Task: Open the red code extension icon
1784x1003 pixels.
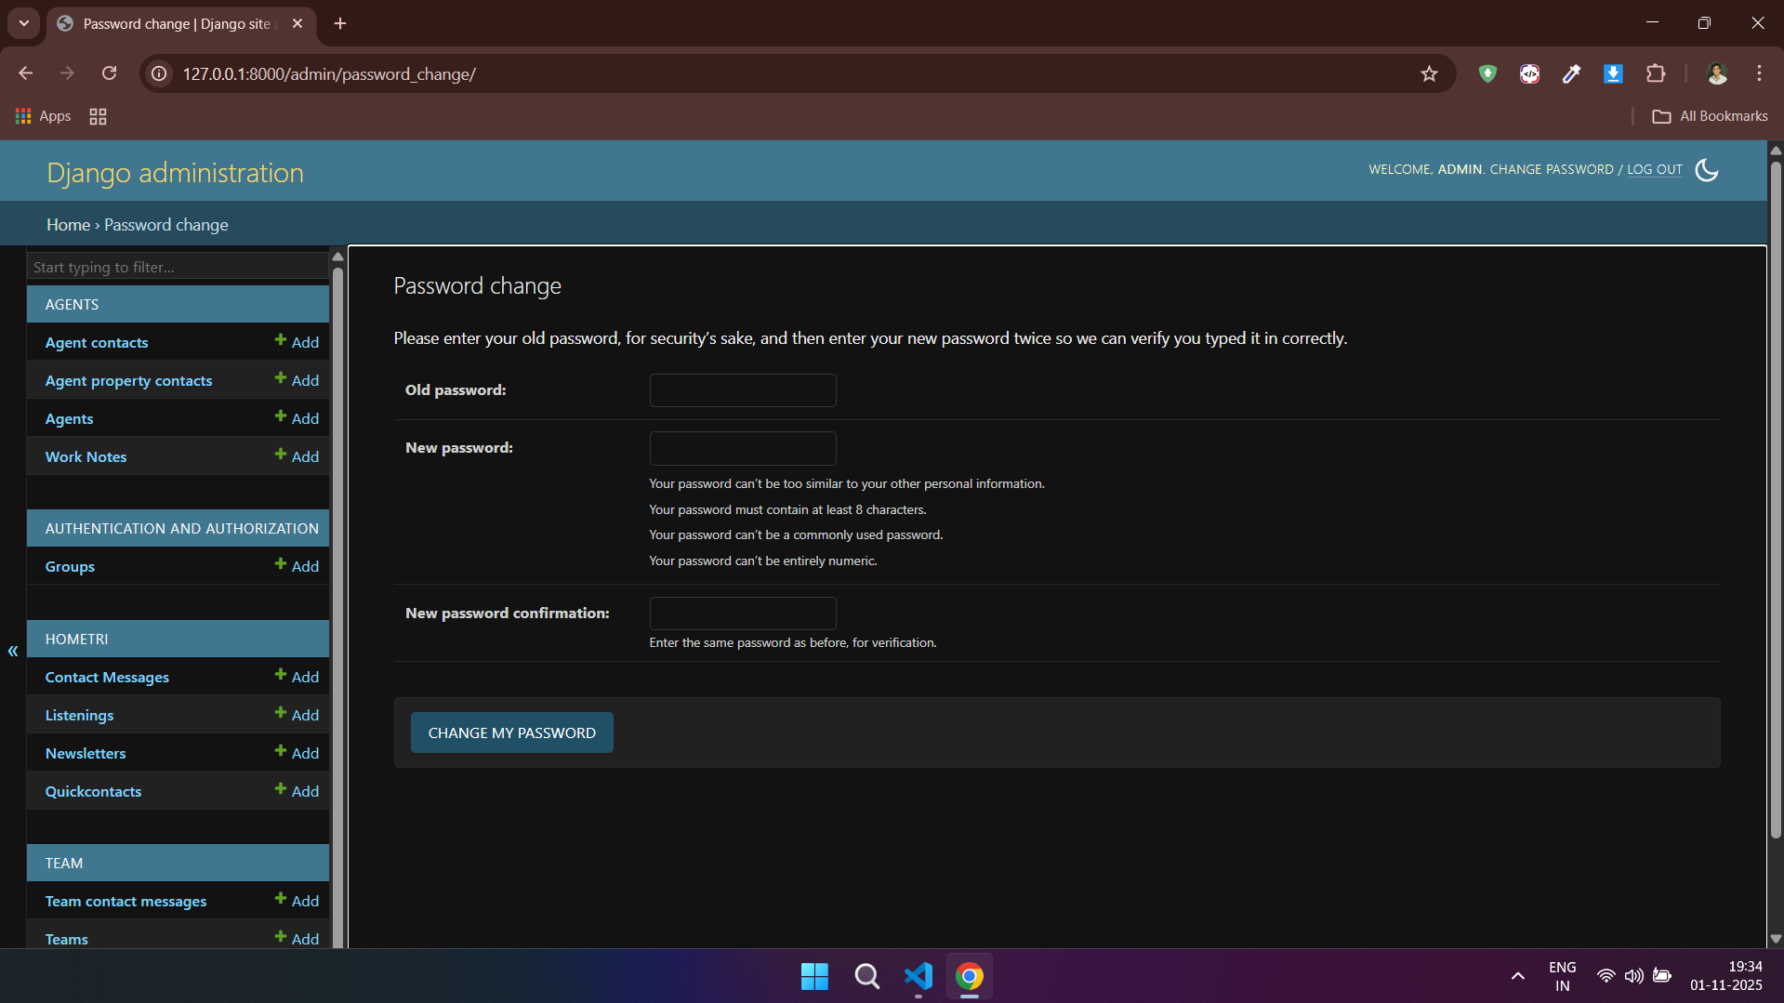Action: [x=1529, y=74]
